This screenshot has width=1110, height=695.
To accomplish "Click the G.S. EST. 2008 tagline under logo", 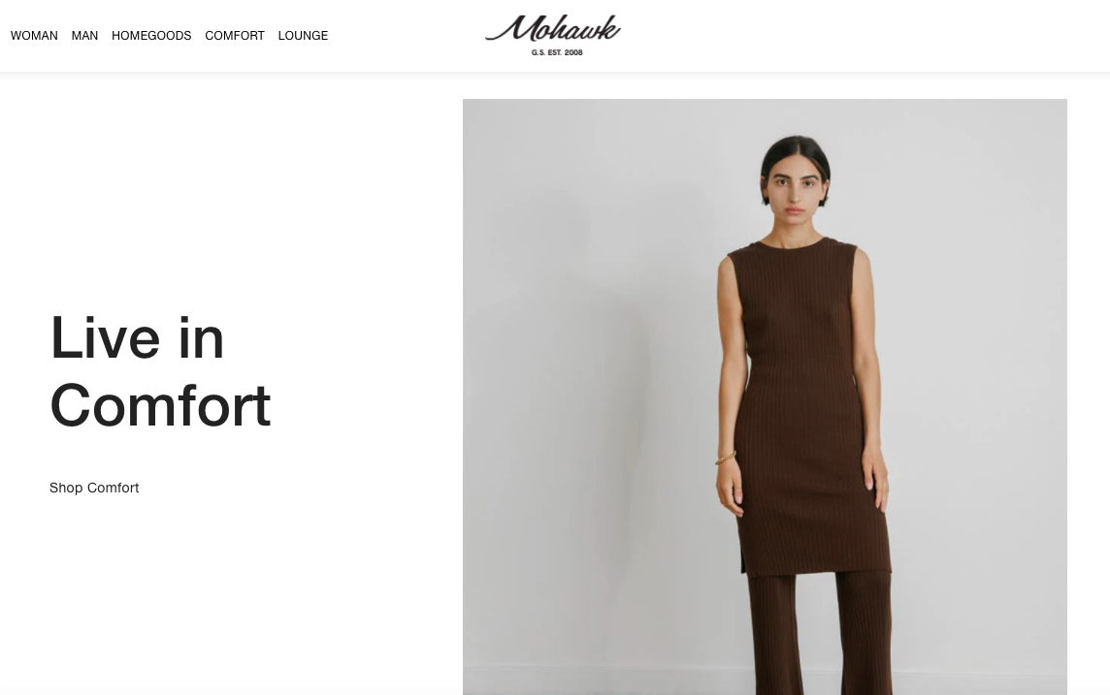I will pos(557,52).
